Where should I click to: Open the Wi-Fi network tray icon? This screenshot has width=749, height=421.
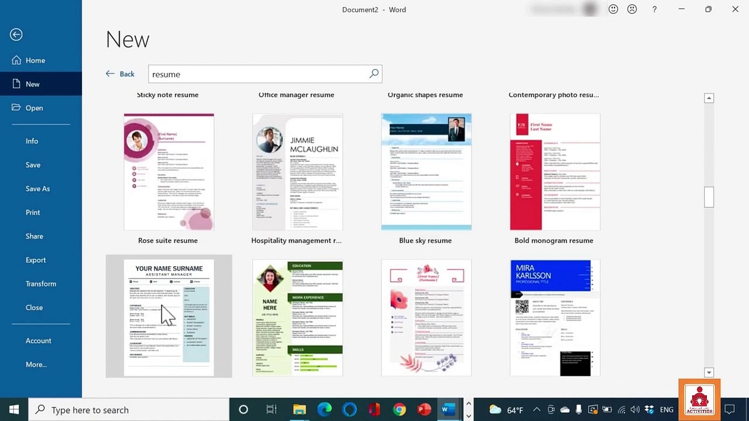(621, 410)
